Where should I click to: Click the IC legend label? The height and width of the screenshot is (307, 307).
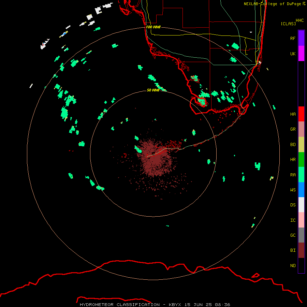(293, 220)
